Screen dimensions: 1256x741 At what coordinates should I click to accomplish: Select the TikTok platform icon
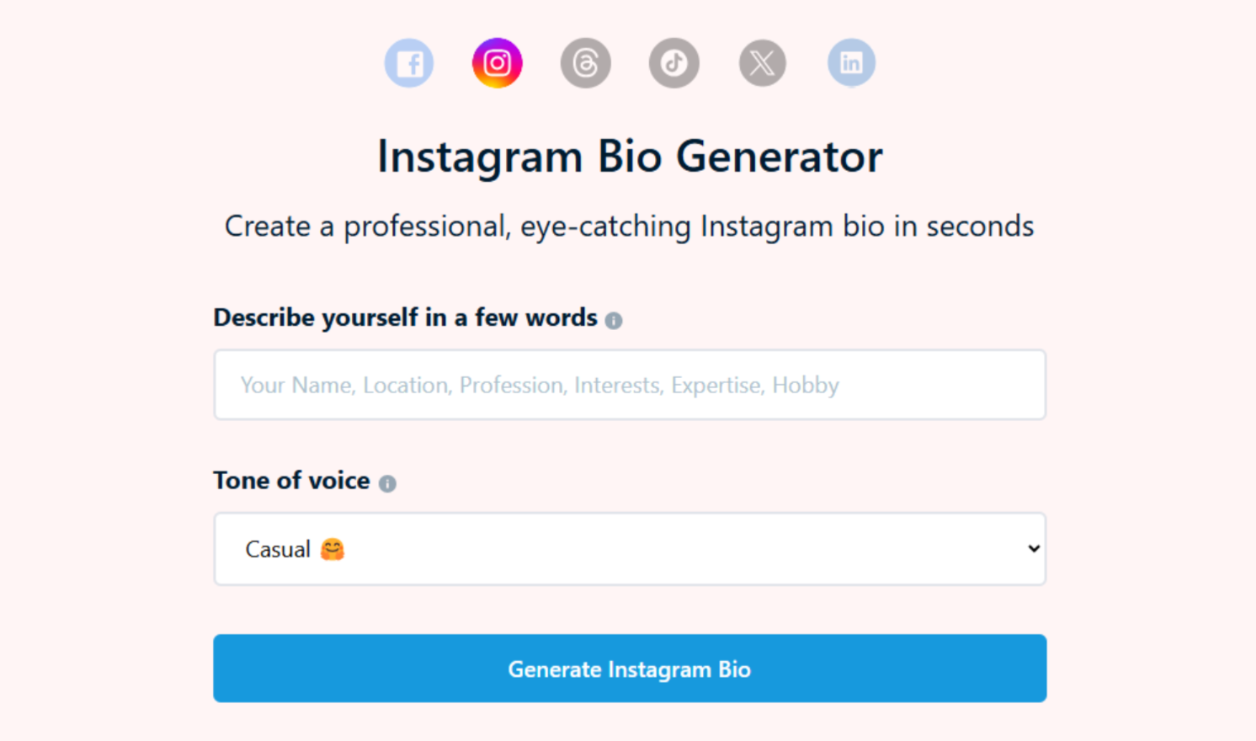pos(673,62)
